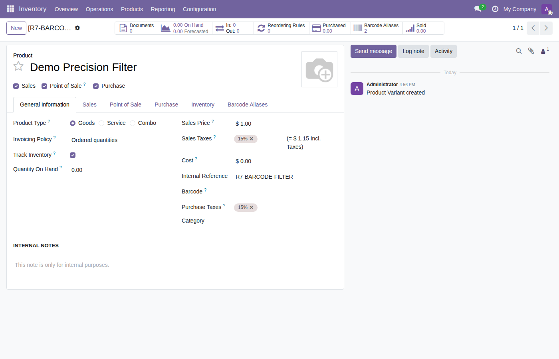Toggle the Purchase checkbox
Image resolution: width=559 pixels, height=359 pixels.
(96, 86)
